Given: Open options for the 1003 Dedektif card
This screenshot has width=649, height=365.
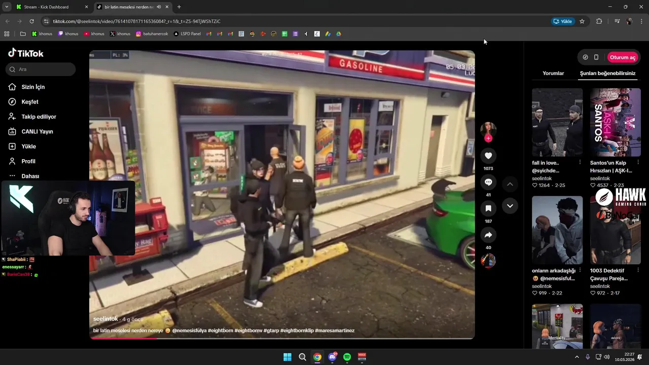Looking at the screenshot, I should [638, 270].
